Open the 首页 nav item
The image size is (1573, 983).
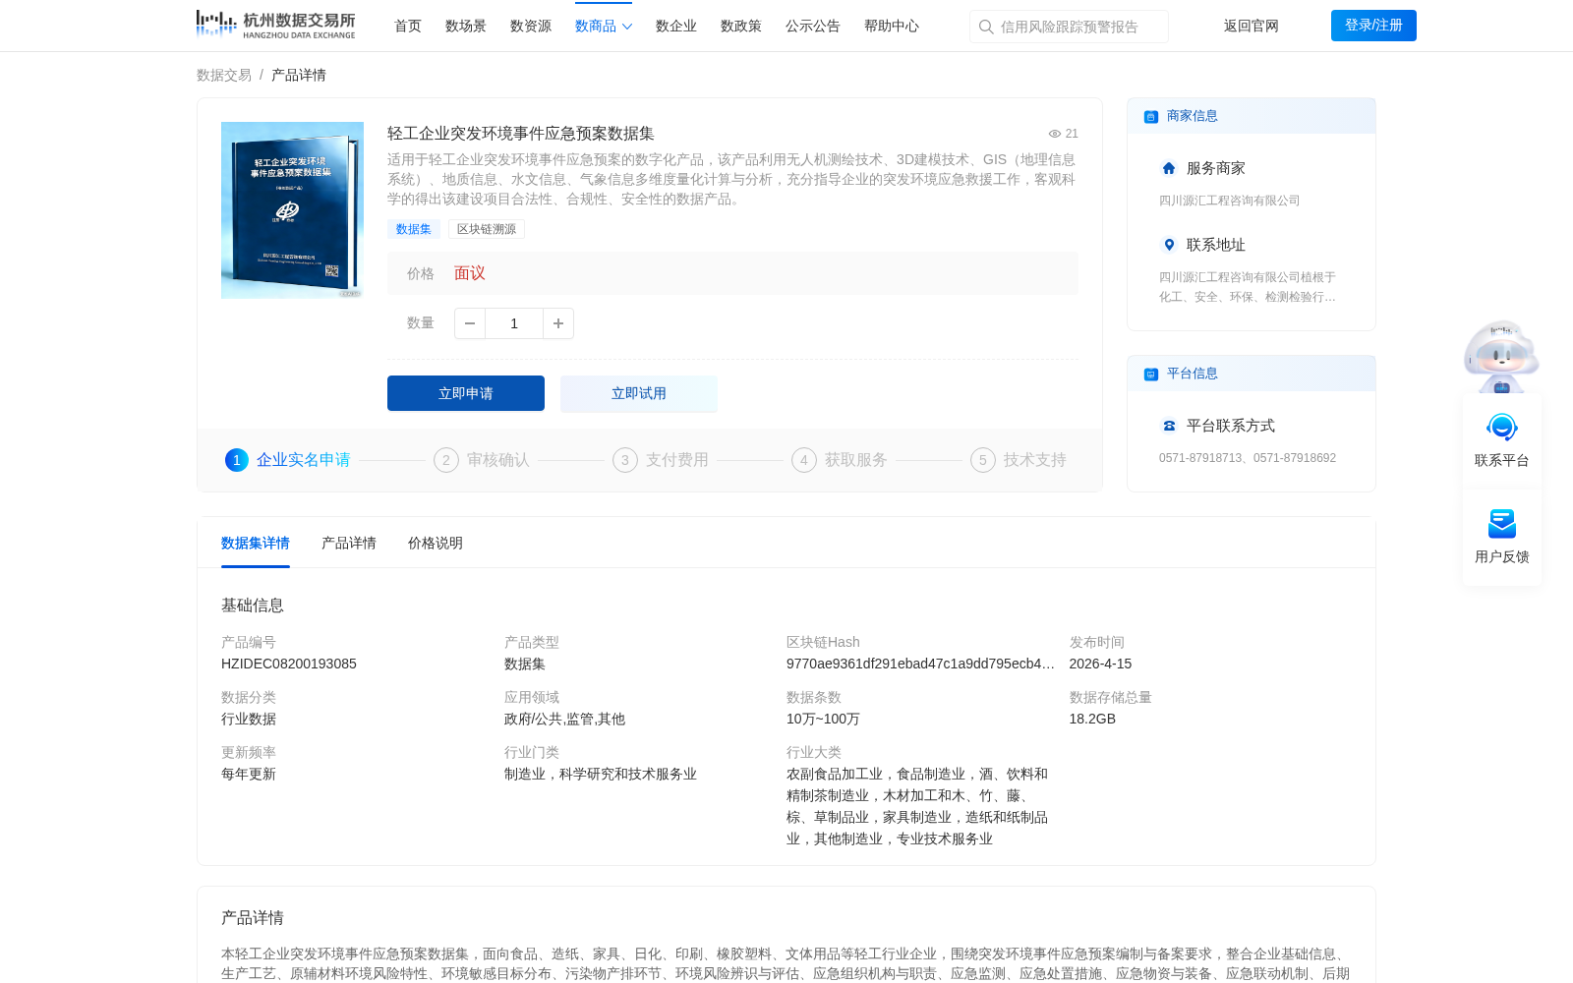coord(408,27)
